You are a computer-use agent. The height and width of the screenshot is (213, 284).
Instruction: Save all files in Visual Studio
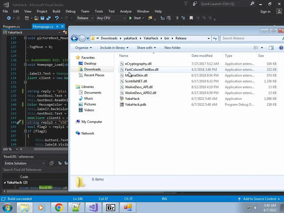(x=49, y=18)
